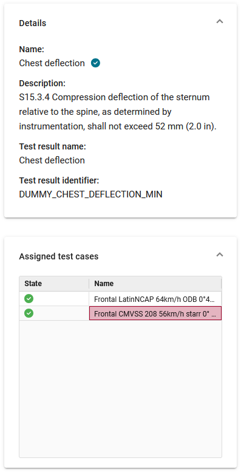Click the DUMMY_CHEST_DEFLECTION_MIN identifier text
This screenshot has width=241, height=472.
point(90,194)
